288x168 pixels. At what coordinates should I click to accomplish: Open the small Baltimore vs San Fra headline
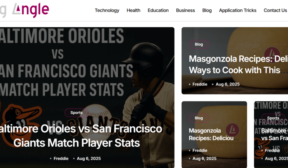point(275,134)
